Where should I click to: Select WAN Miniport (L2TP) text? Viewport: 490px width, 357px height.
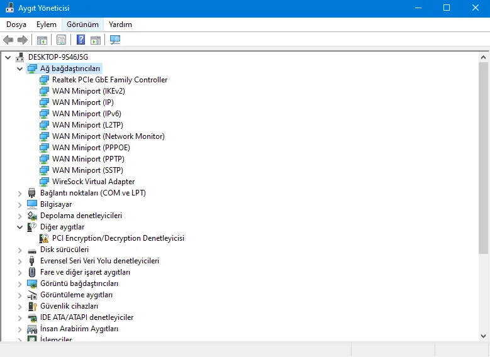coord(87,125)
